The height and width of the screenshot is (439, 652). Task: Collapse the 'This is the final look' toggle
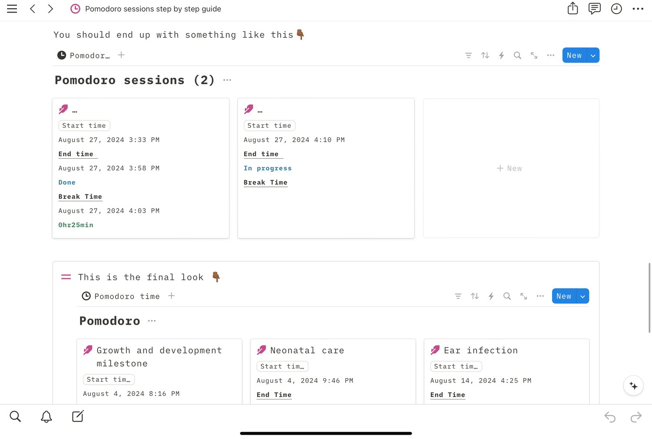(x=66, y=277)
